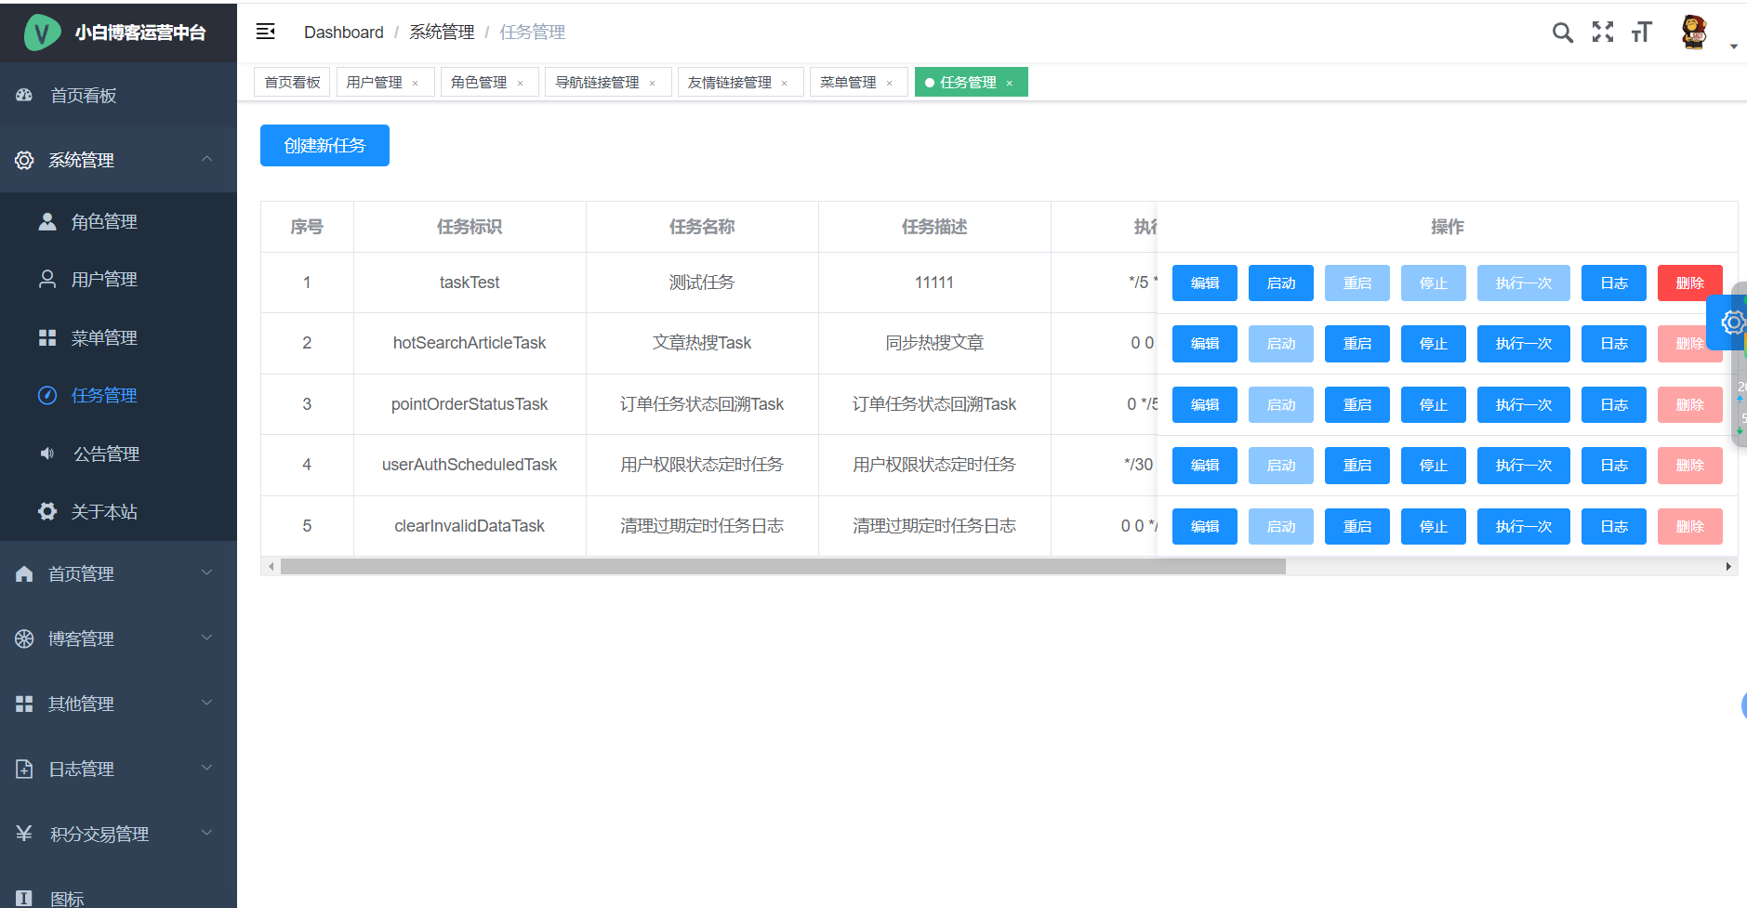Click the 用户权限状态定时任务 name cell

pos(702,465)
